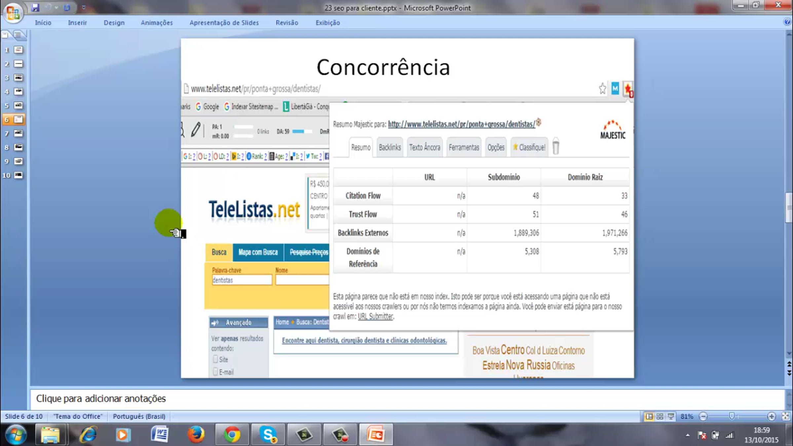Select Normal view toggle in status bar
The image size is (793, 446).
(649, 416)
